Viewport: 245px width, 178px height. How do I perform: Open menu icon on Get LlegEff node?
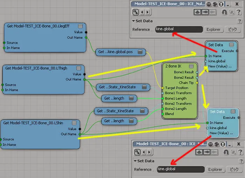(80, 26)
